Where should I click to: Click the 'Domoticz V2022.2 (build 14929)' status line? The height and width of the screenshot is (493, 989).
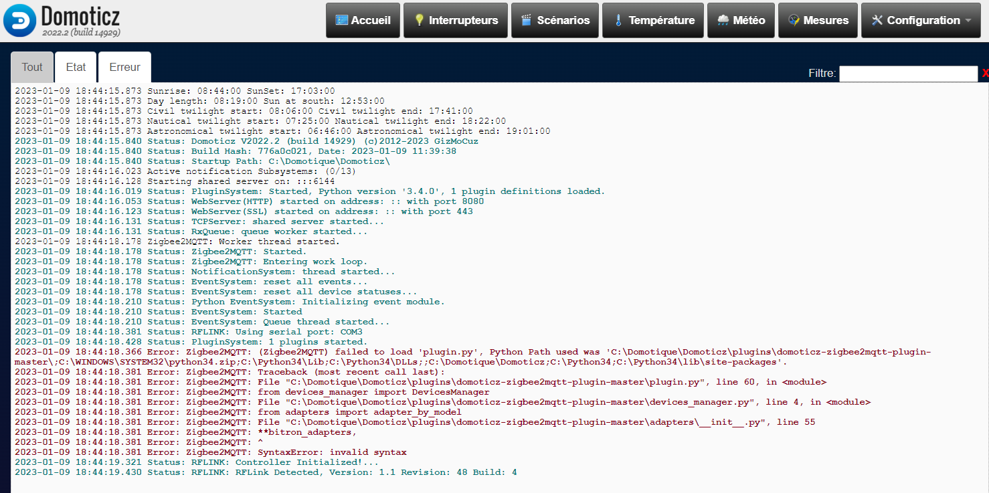[x=246, y=141]
